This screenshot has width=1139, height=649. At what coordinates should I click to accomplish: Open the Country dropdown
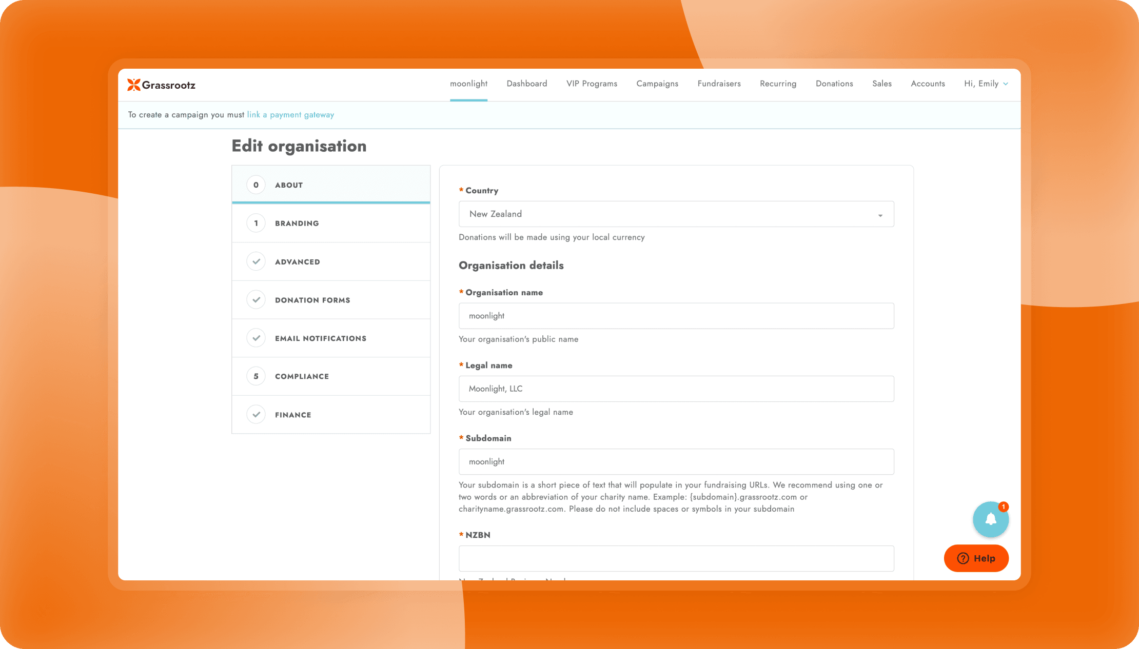(676, 214)
